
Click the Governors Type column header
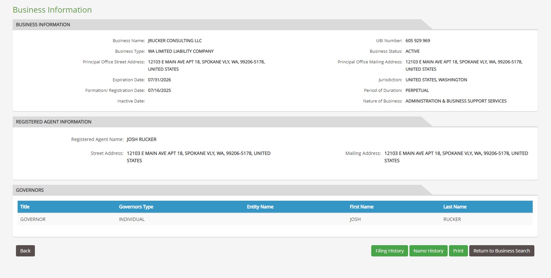tap(136, 207)
